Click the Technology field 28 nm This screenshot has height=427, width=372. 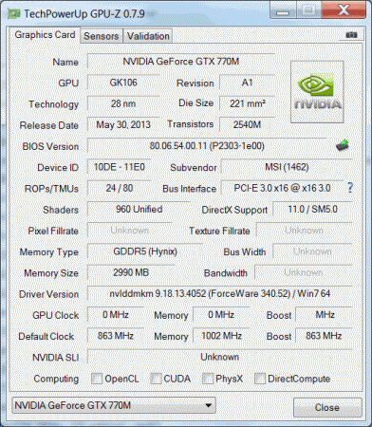tap(123, 103)
